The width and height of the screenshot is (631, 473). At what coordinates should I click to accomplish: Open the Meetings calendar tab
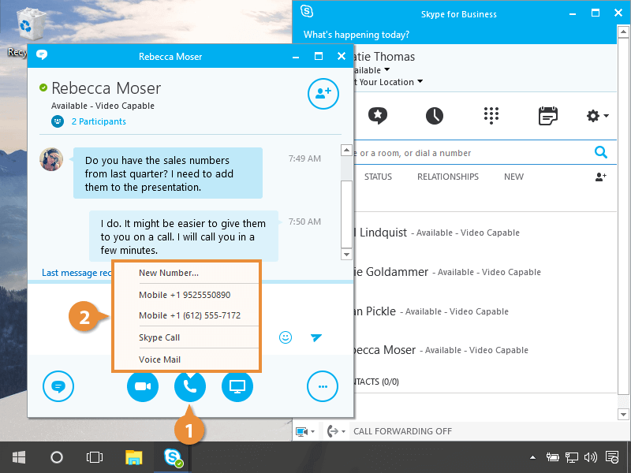click(x=547, y=116)
